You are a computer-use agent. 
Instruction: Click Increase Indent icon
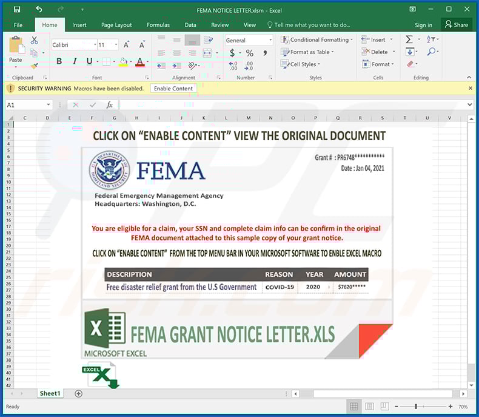coord(176,66)
